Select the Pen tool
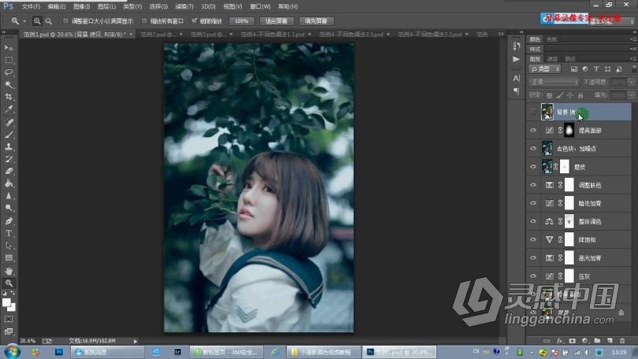 pyautogui.click(x=9, y=220)
